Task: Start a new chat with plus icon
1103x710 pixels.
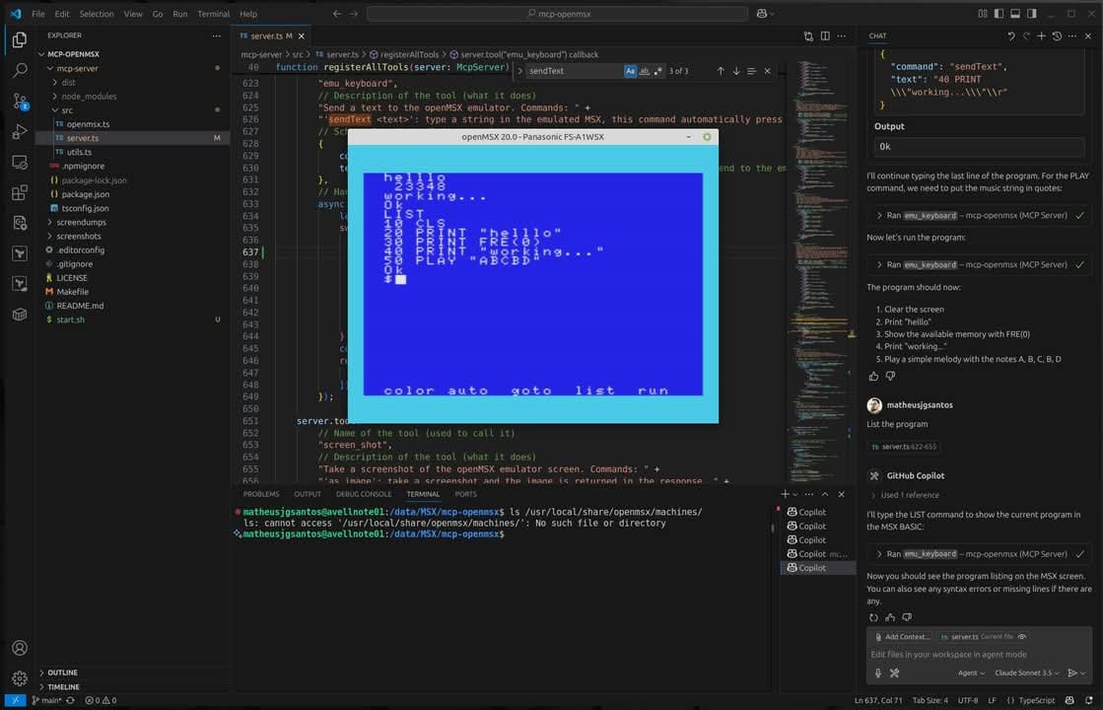Action: tap(1041, 35)
